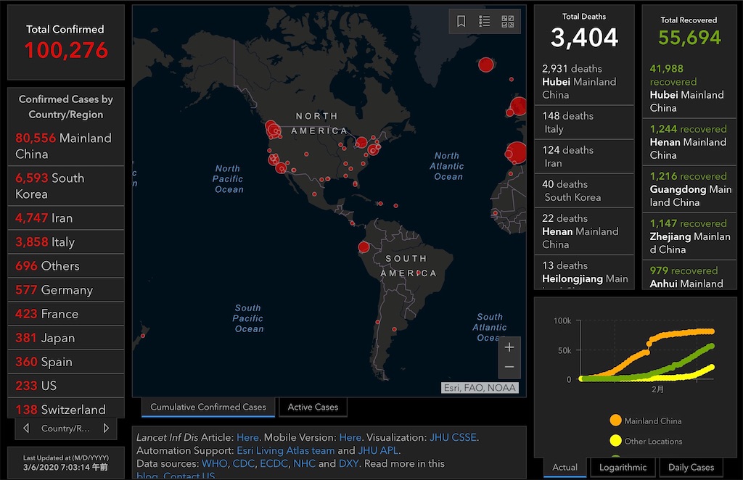Switch to the Active Cases tab

[x=313, y=407]
